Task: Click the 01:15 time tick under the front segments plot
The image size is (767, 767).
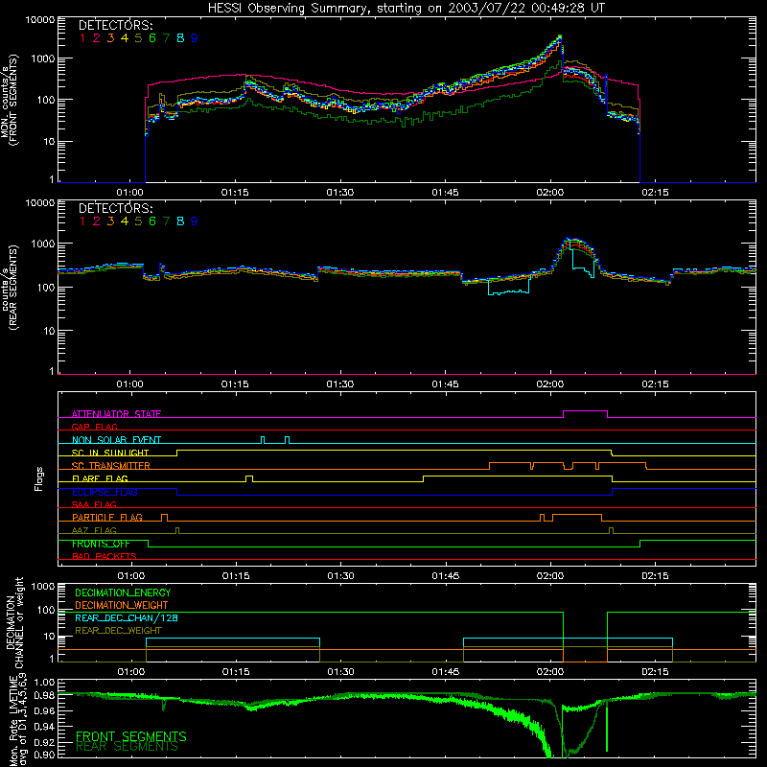Action: (235, 193)
